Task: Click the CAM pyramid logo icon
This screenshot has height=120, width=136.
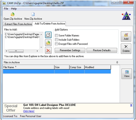Action: 126,16
